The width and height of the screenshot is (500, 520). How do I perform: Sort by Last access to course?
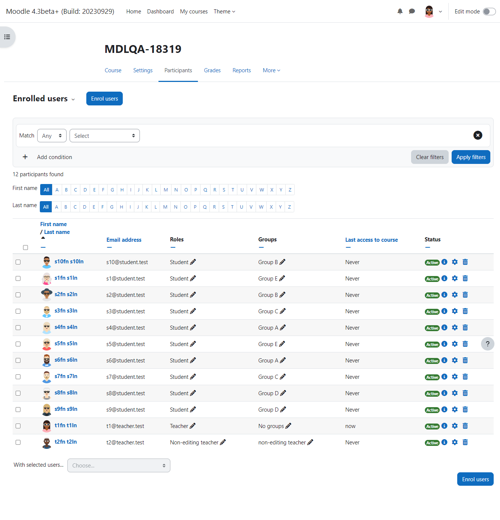371,240
